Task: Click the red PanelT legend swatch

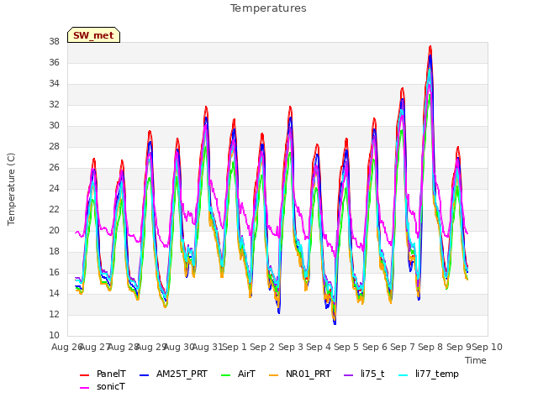Action: coord(84,375)
